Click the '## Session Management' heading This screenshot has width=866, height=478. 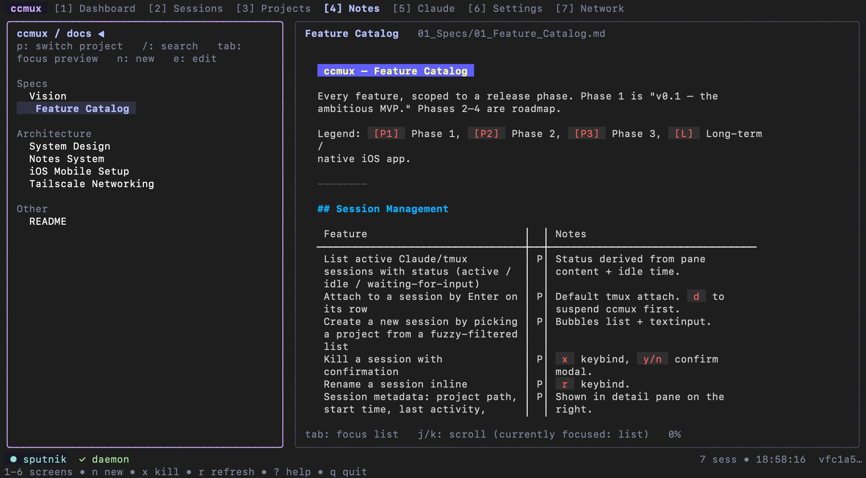point(383,209)
